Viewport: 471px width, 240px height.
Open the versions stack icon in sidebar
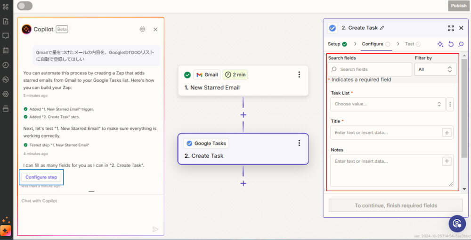coord(5,109)
